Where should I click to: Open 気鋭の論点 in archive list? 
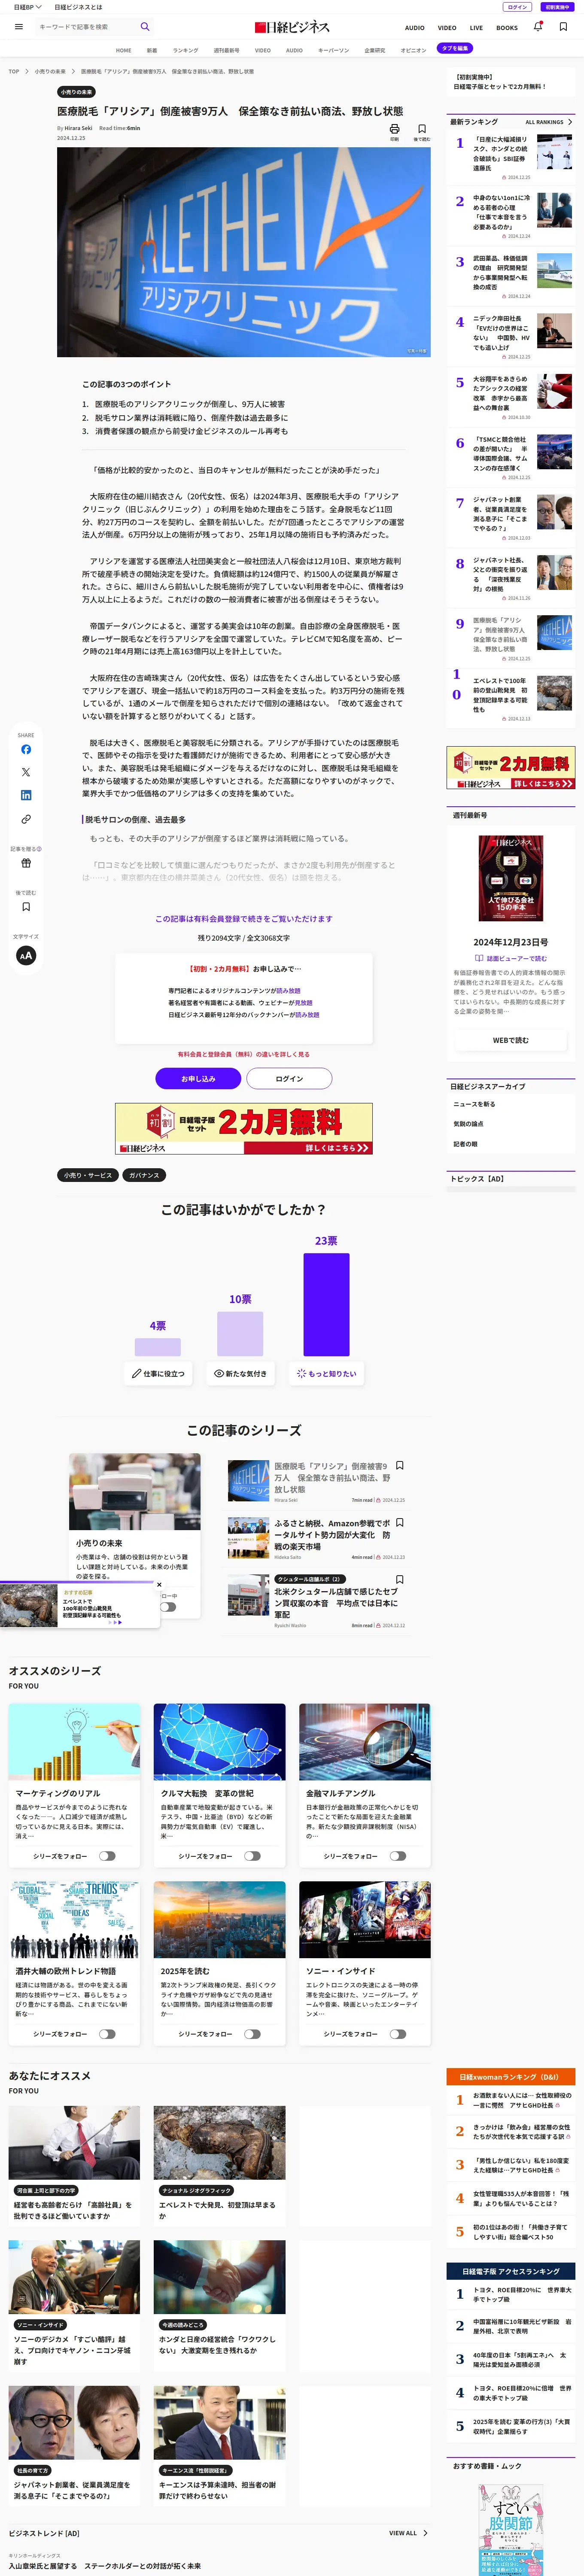(x=468, y=1124)
